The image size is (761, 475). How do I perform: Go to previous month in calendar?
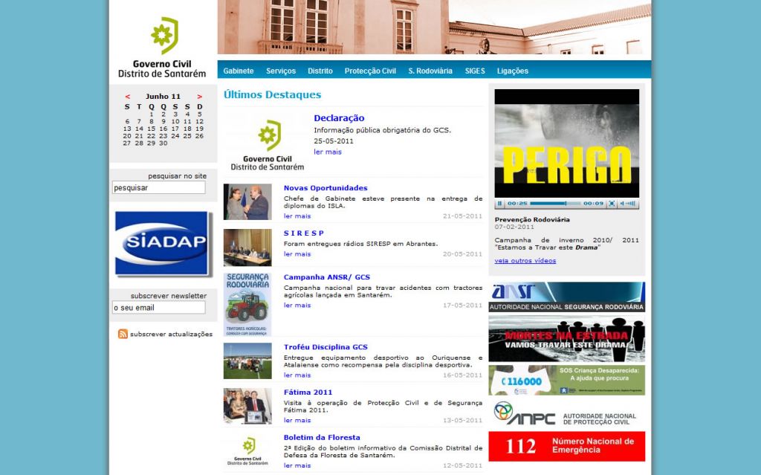click(x=128, y=97)
